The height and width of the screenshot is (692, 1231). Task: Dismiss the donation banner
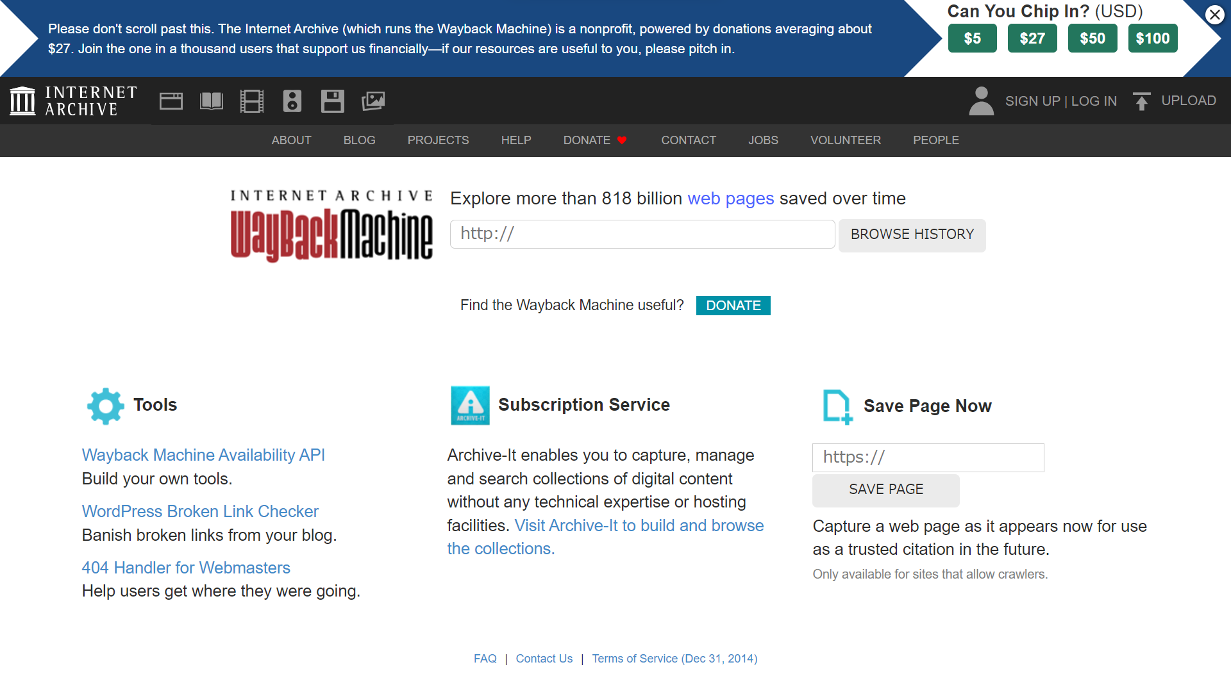(x=1214, y=15)
